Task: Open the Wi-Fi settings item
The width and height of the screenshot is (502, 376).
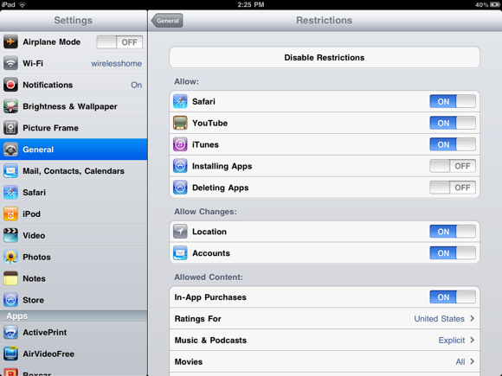Action: coord(74,63)
